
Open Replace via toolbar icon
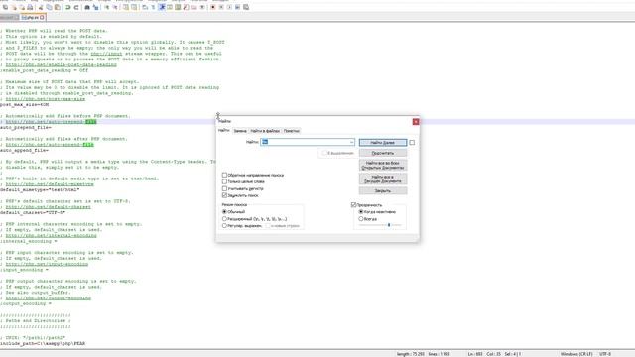tap(95, 7)
